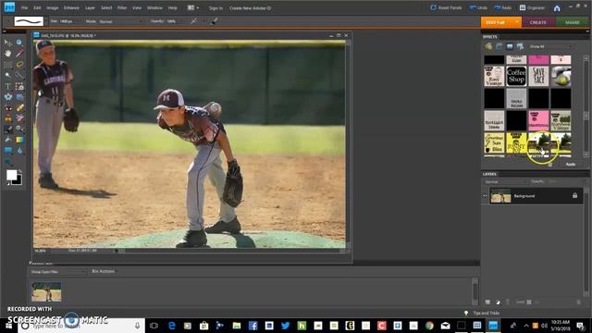Open the Layers blend mode dropdown

point(506,181)
